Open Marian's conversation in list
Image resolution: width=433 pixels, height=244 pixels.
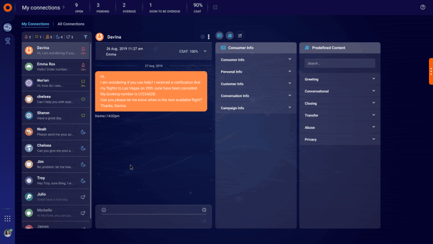tap(55, 83)
